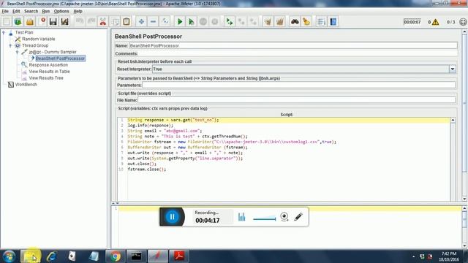Search the tree with binoculars icon
This screenshot has width=468, height=263.
click(x=295, y=21)
